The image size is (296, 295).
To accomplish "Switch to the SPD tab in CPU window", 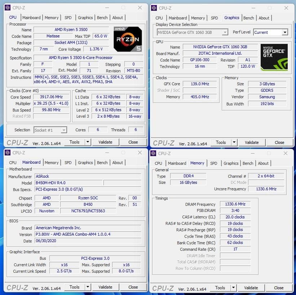I will [x=68, y=17].
